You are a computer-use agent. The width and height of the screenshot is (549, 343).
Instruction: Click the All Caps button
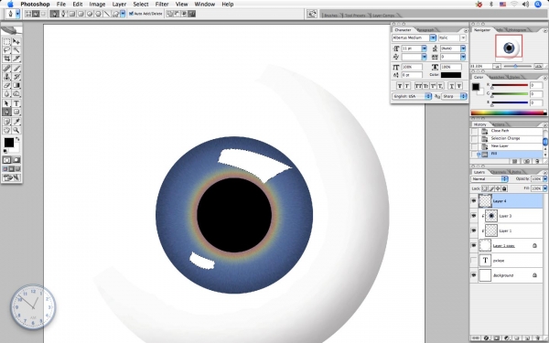418,86
